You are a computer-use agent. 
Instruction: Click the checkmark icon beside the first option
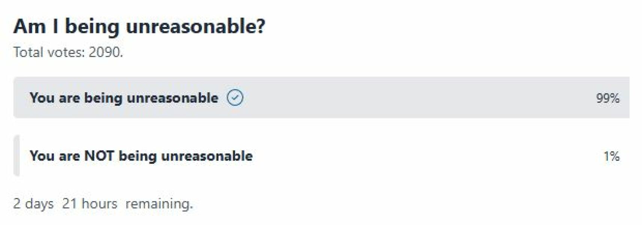pyautogui.click(x=235, y=98)
